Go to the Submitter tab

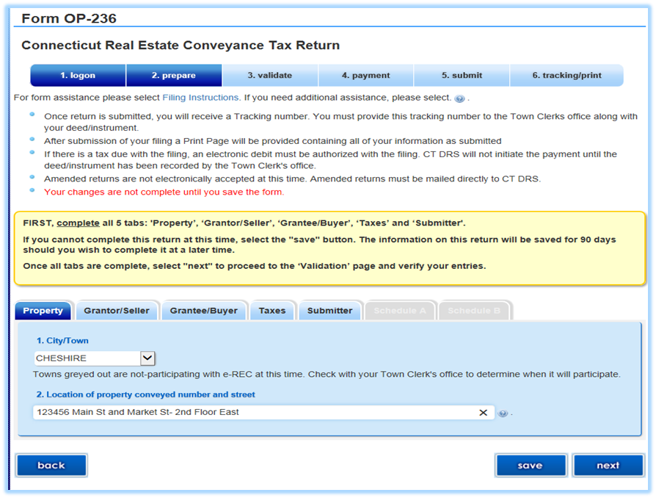pos(329,311)
